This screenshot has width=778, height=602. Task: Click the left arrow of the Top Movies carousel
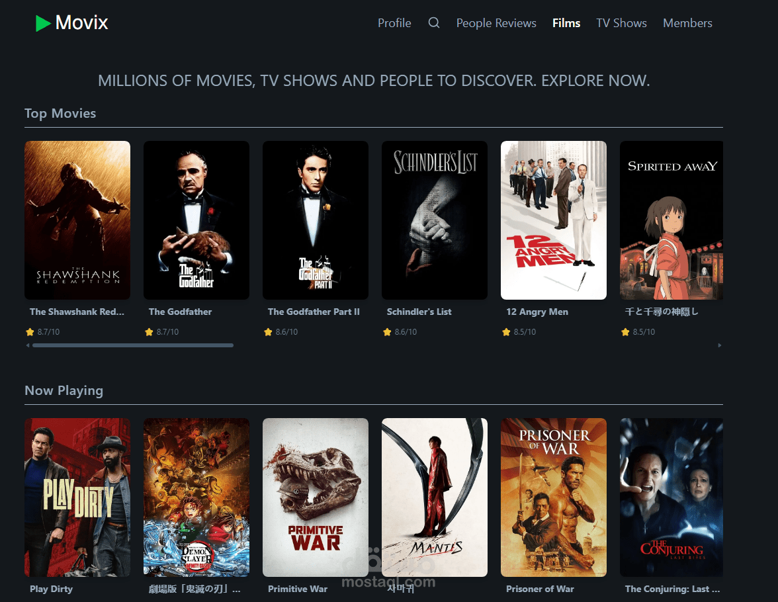point(27,345)
